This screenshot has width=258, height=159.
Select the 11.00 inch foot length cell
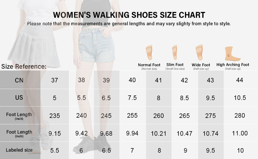click(x=240, y=133)
